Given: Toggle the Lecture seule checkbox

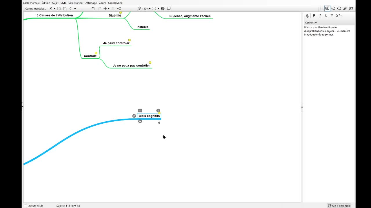Looking at the screenshot, I should coord(26,206).
